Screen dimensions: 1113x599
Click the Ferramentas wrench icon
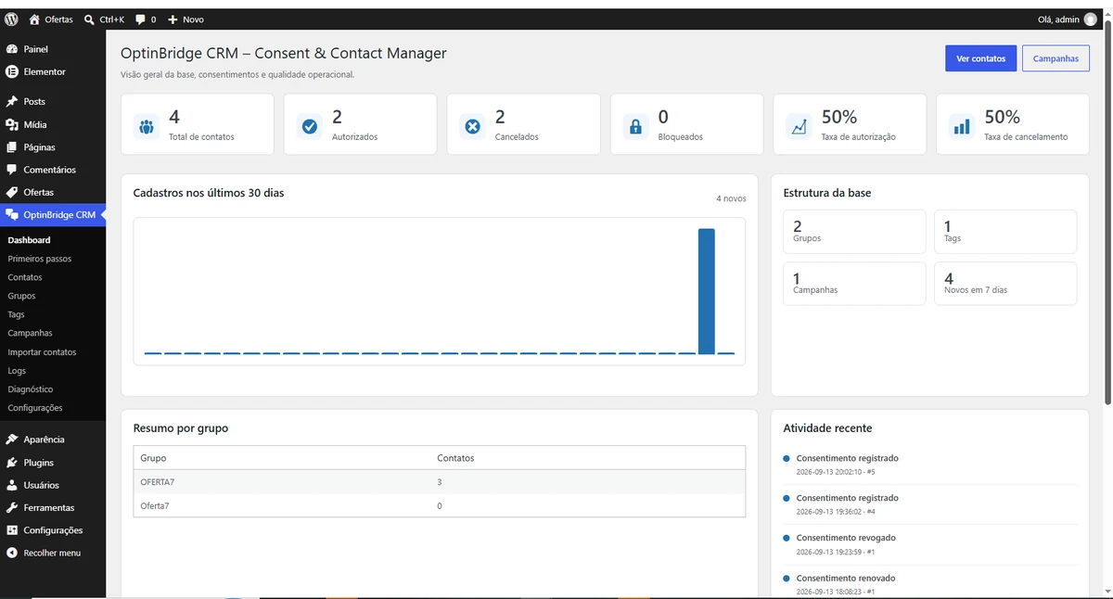[x=12, y=508]
